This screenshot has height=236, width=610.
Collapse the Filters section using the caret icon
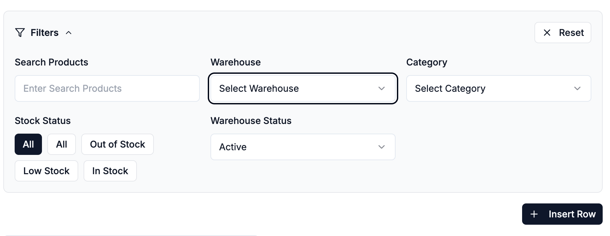coord(69,32)
